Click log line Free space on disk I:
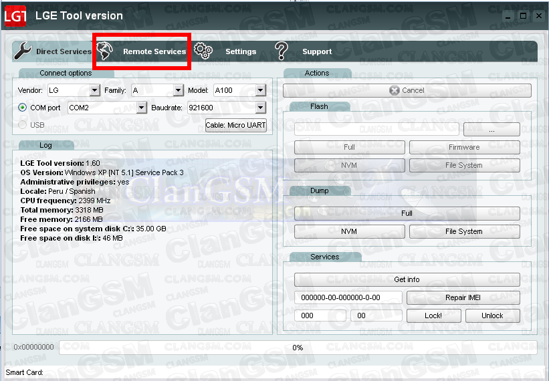Viewport: 549px width, 381px height. click(x=72, y=238)
